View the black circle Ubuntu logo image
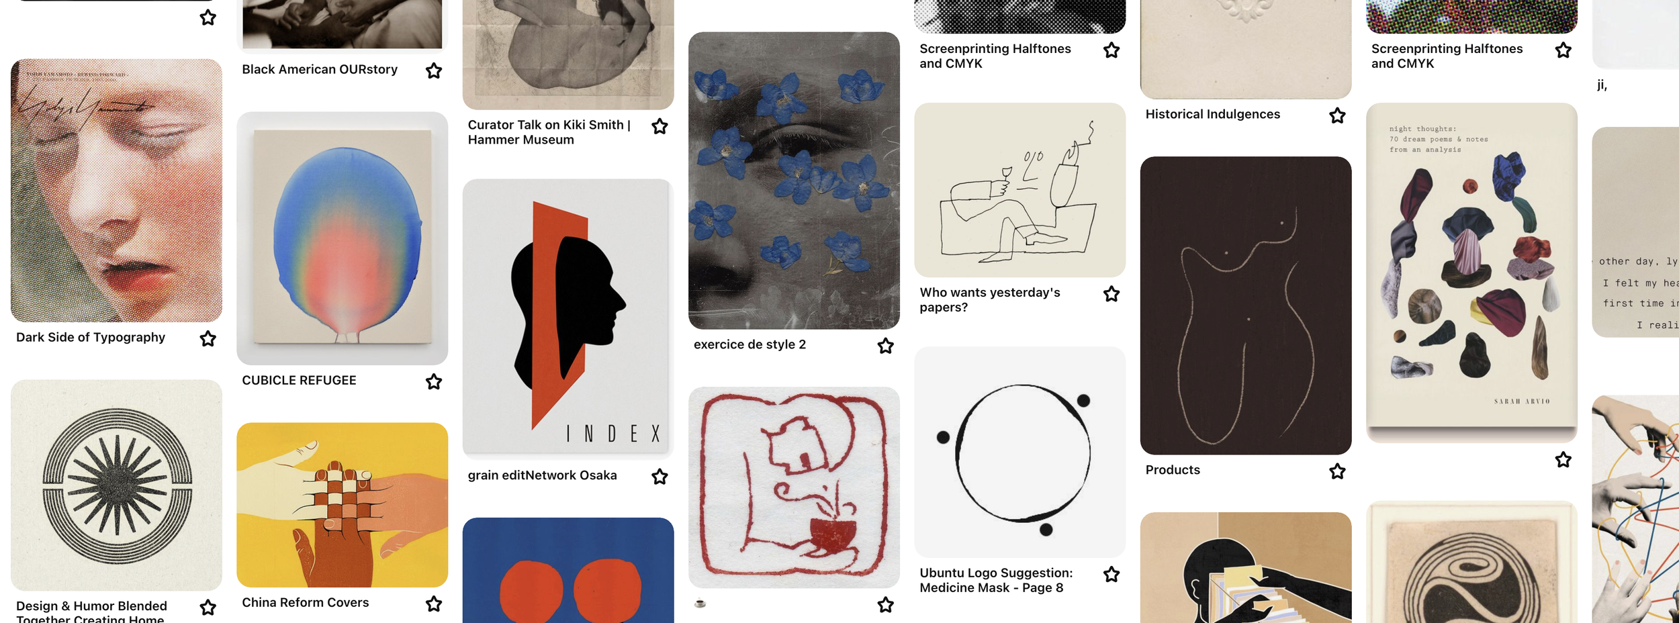1679x623 pixels. [x=1019, y=452]
